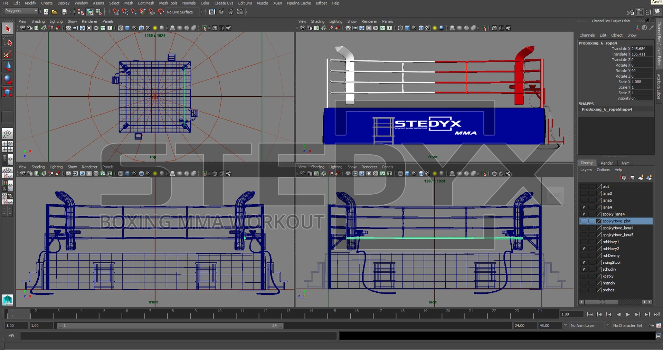Screen dimensions: 663x350
Task: Save the current scene
Action: coord(64,12)
